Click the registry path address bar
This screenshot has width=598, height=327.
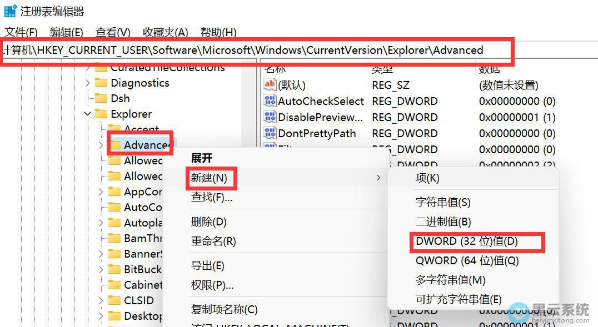256,51
